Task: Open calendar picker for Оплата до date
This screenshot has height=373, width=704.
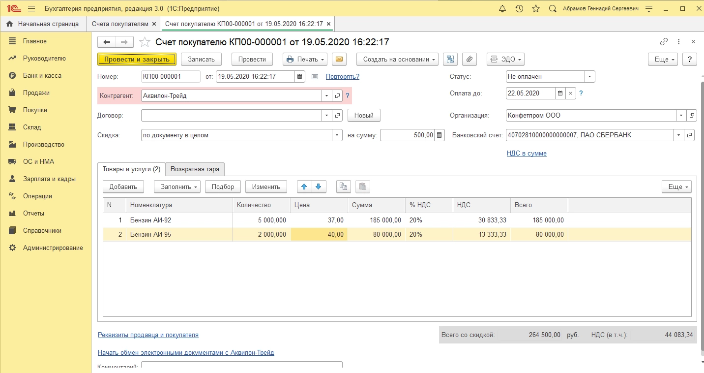Action: click(x=560, y=93)
